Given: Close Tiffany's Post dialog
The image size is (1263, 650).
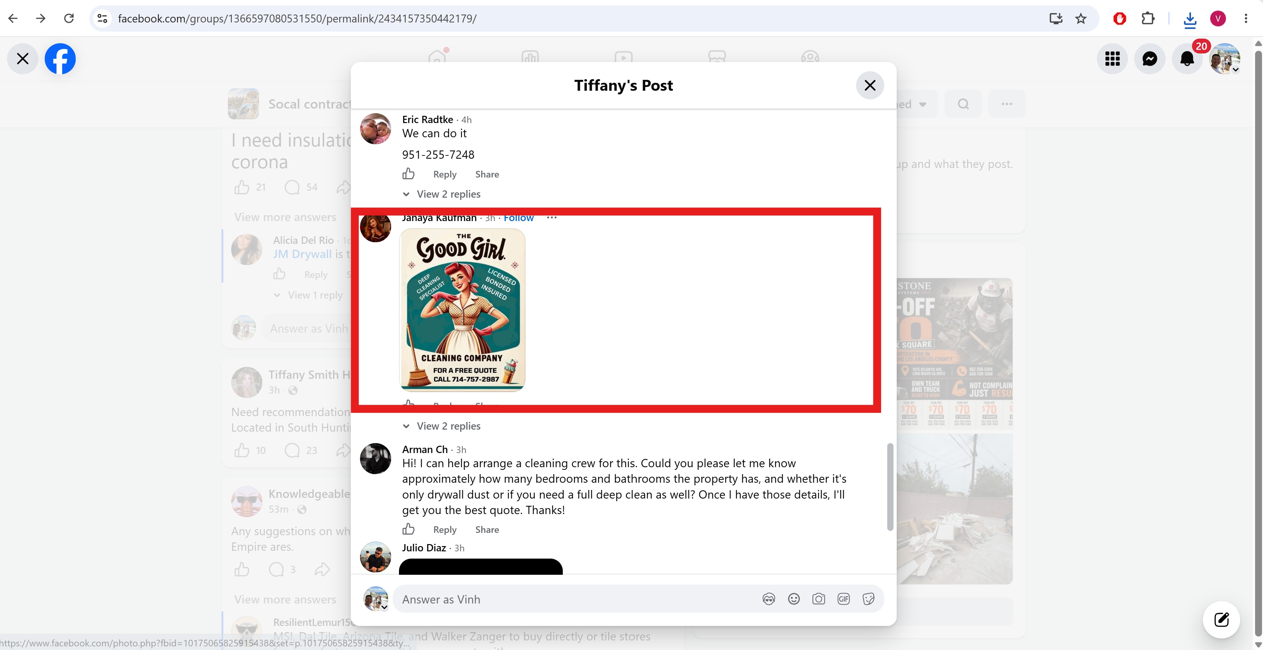Looking at the screenshot, I should (870, 85).
